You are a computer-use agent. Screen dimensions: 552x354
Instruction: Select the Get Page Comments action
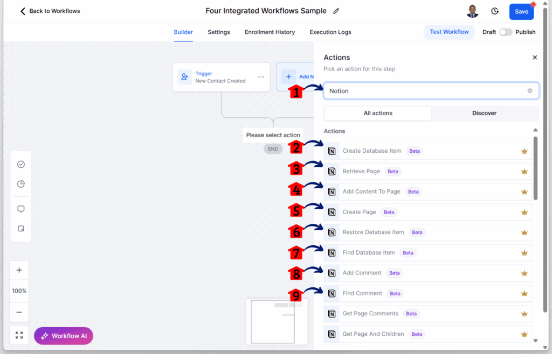(427, 314)
